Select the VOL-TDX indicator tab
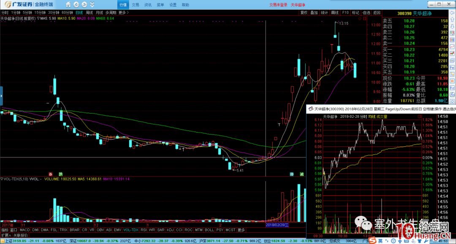 pos(131,230)
